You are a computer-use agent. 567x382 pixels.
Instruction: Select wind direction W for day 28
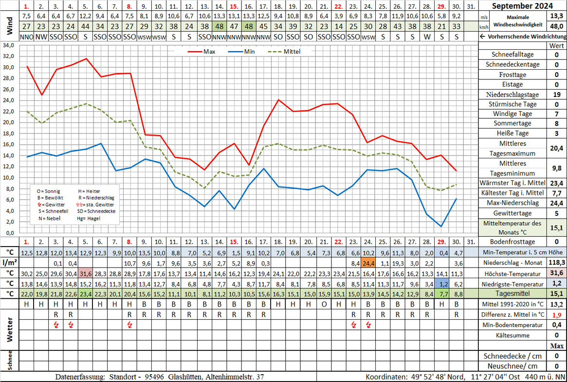tap(427, 37)
